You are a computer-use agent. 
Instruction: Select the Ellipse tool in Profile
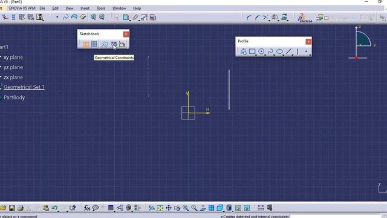(x=279, y=51)
